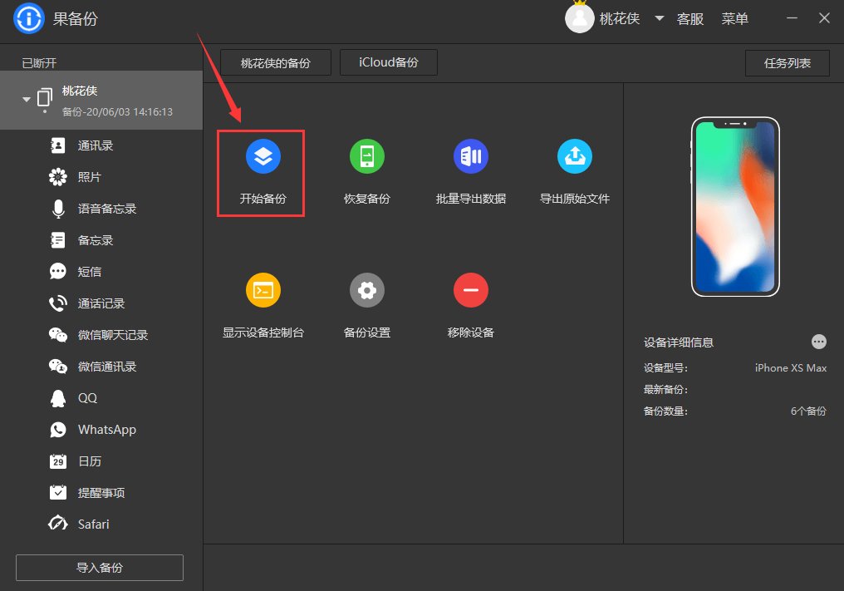Open Safari data in the sidebar
844x591 pixels.
point(91,524)
